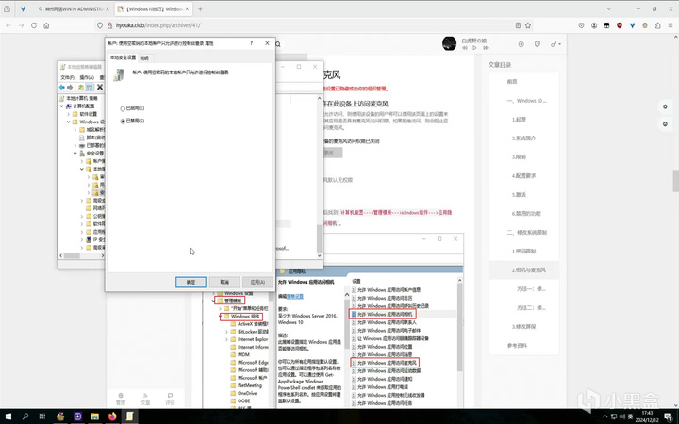Expand the BitLocker folder in the article screenshot

click(226, 332)
